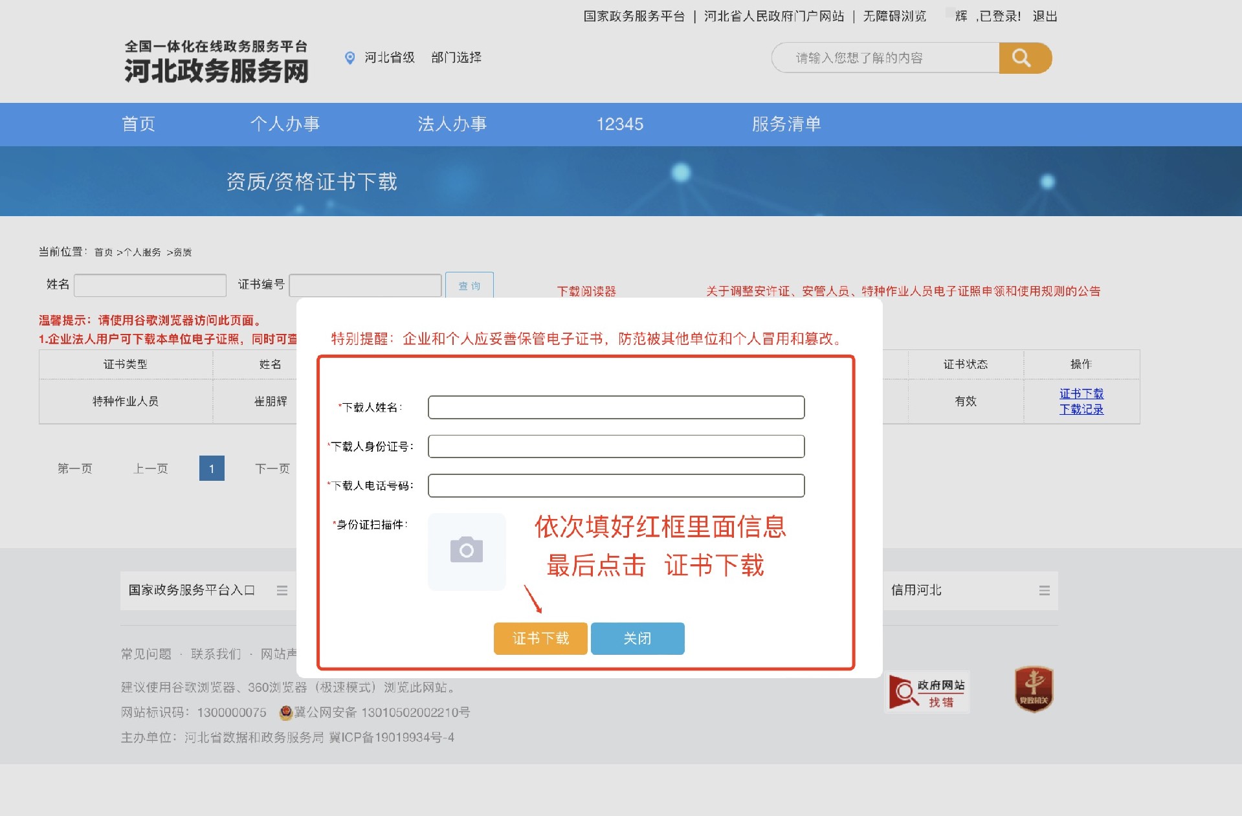Click the blue 关闭 button
The height and width of the screenshot is (816, 1242).
[638, 639]
